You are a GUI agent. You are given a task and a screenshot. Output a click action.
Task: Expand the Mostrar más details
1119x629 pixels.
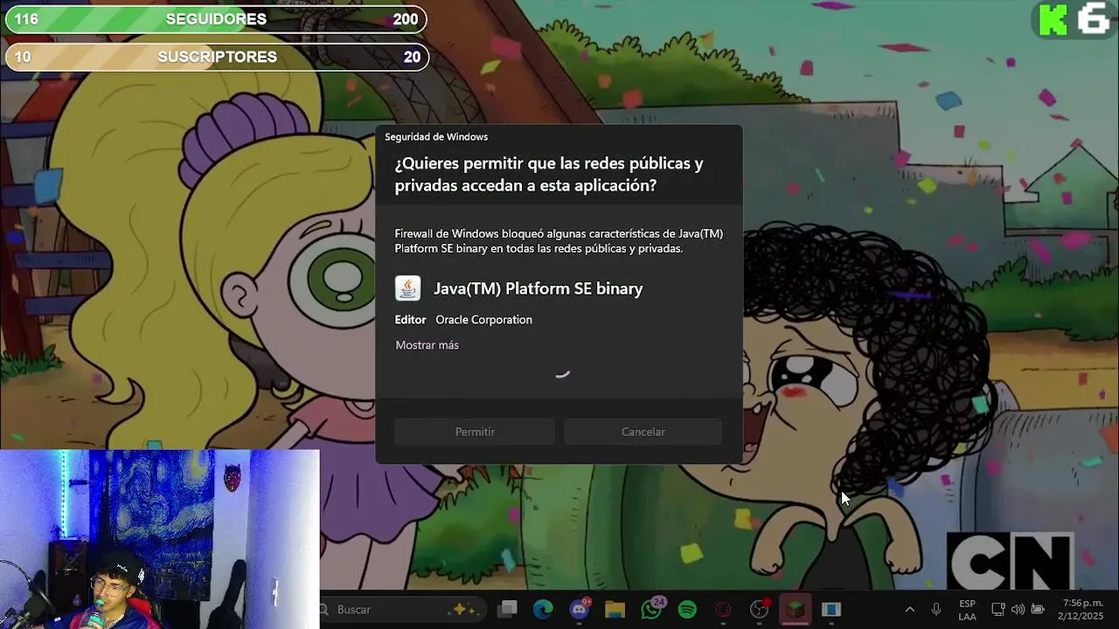click(427, 345)
